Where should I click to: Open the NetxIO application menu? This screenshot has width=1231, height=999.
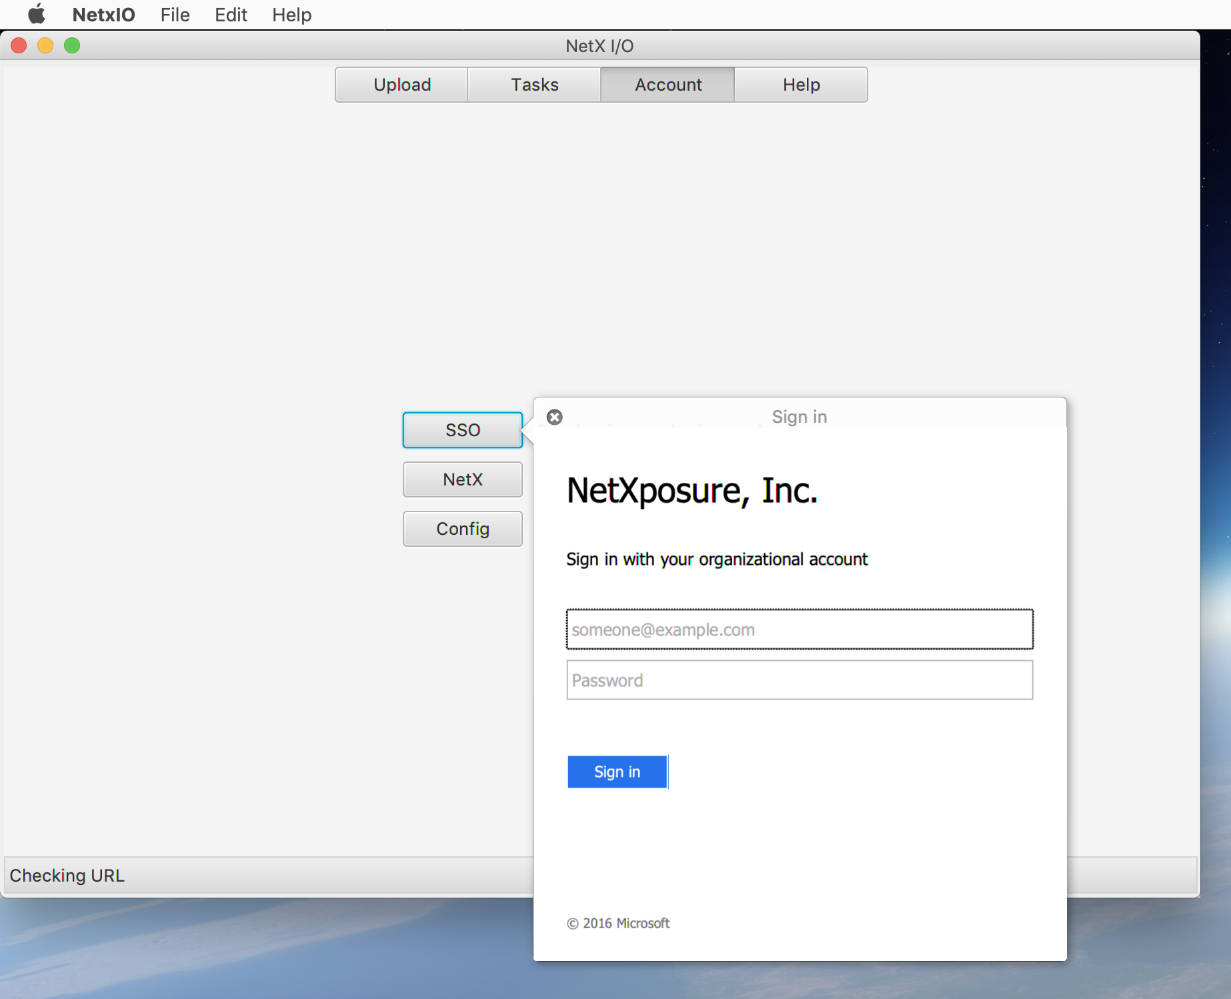(103, 15)
